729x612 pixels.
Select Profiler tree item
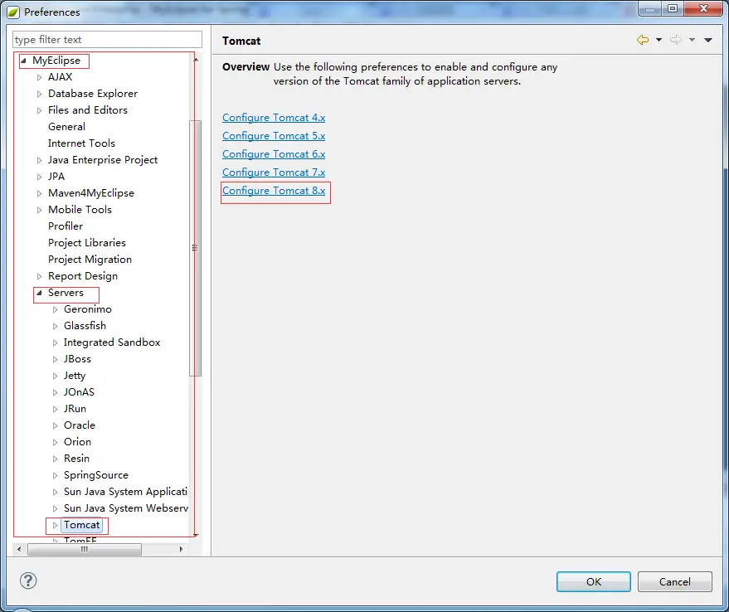[x=66, y=226]
